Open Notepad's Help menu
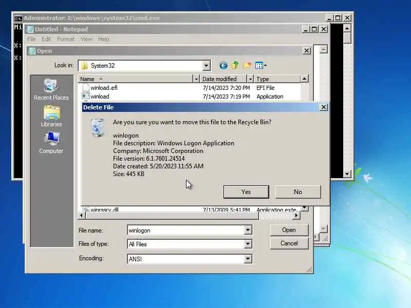The width and height of the screenshot is (411, 308). pyautogui.click(x=104, y=39)
